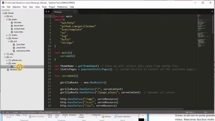Image resolution: width=215 pixels, height=121 pixels.
Task: Click the file icon beside _head.html
Action: 14,48
